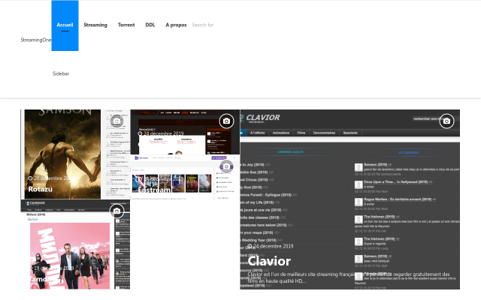Open the Accueil menu tab
The width and height of the screenshot is (481, 300).
[65, 25]
